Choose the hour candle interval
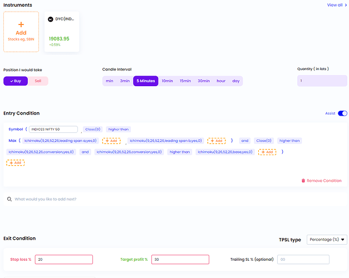This screenshot has height=278, width=349. pos(221,81)
